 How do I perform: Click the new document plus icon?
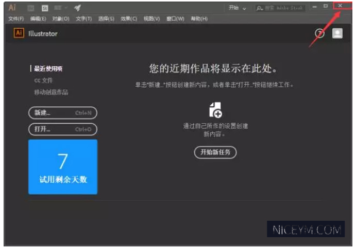(215, 110)
